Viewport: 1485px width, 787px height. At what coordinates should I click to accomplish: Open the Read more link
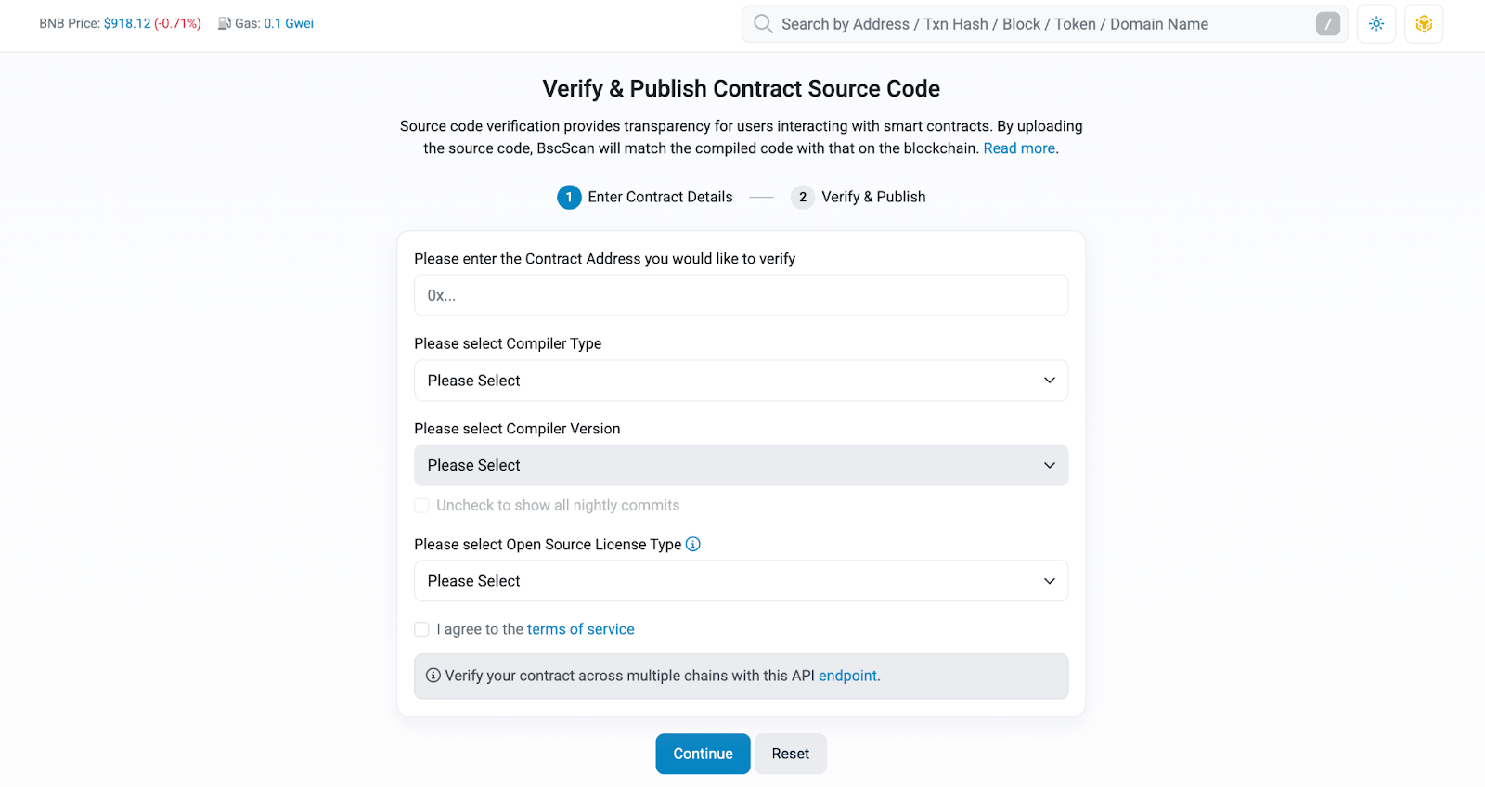1019,148
